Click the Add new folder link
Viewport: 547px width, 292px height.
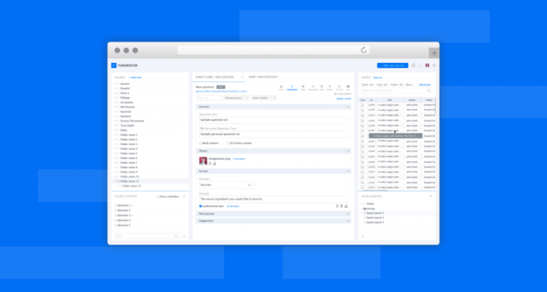[135, 77]
